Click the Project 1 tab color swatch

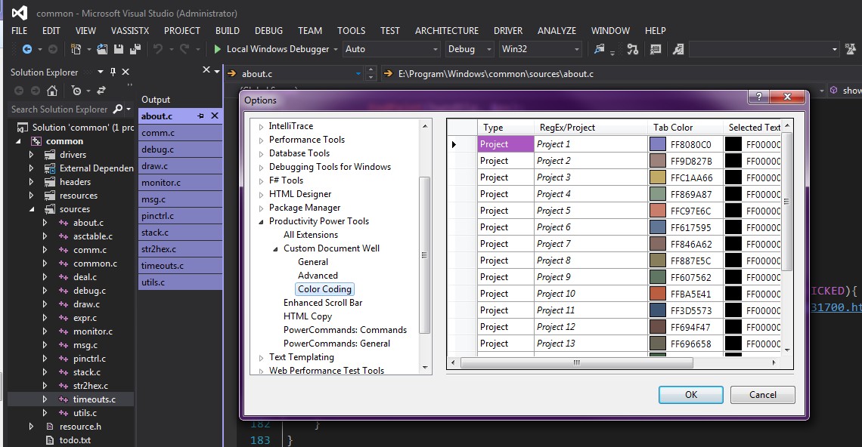point(658,144)
